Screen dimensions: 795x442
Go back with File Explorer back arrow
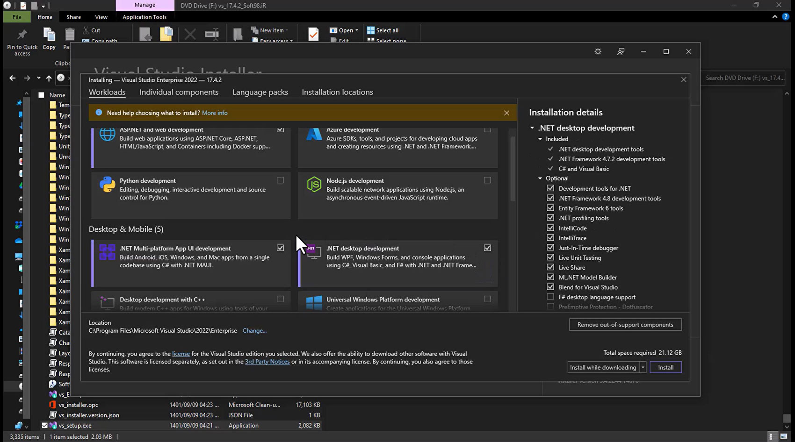point(13,78)
